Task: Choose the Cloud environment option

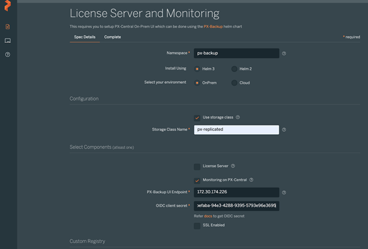Action: pos(234,83)
